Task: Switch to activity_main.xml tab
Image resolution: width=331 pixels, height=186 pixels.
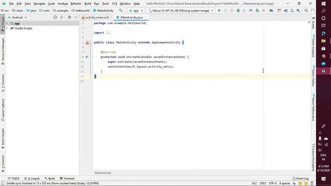Action: [x=97, y=17]
